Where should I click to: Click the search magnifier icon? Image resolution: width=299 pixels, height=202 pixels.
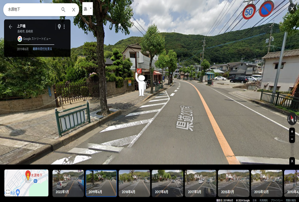coord(63,10)
